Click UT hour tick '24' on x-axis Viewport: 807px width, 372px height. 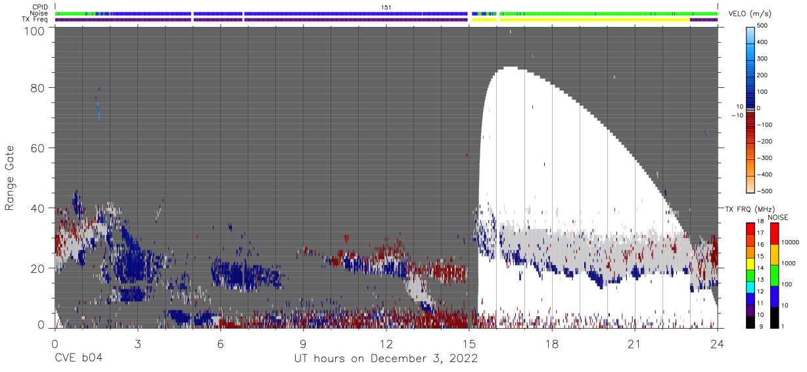click(718, 344)
